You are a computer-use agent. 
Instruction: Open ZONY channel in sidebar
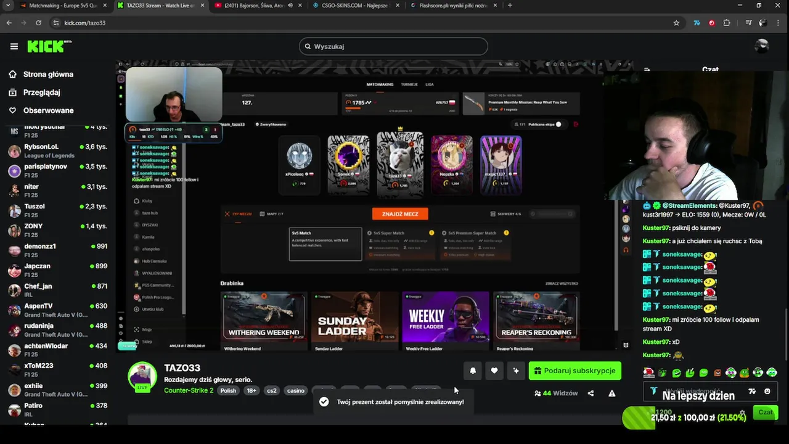pyautogui.click(x=58, y=230)
